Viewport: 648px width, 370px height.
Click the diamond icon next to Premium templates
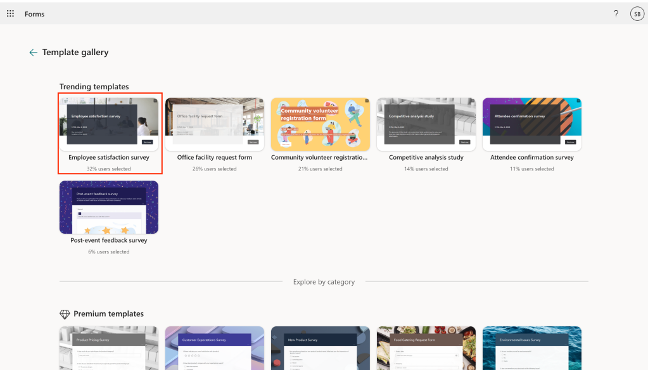65,314
